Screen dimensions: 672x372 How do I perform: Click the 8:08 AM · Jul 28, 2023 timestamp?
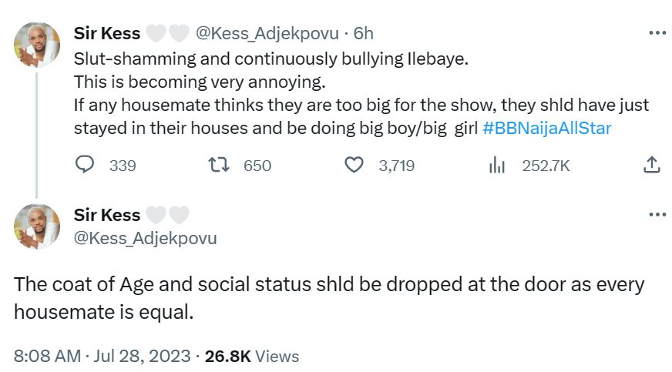tap(102, 356)
